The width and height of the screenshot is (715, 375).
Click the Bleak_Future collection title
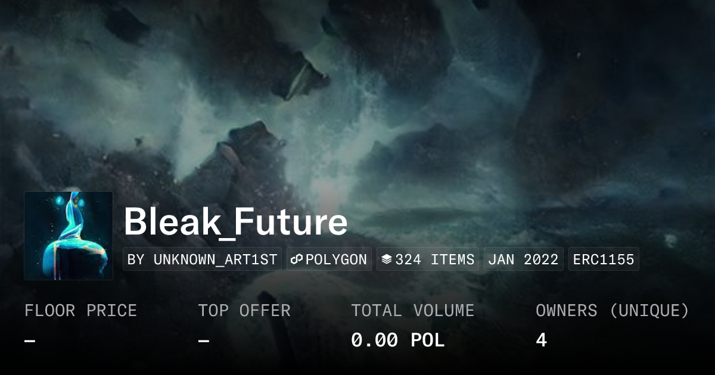[235, 222]
